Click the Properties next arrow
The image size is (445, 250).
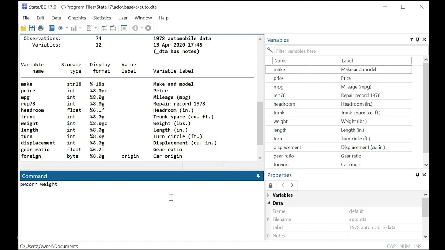coord(292,185)
